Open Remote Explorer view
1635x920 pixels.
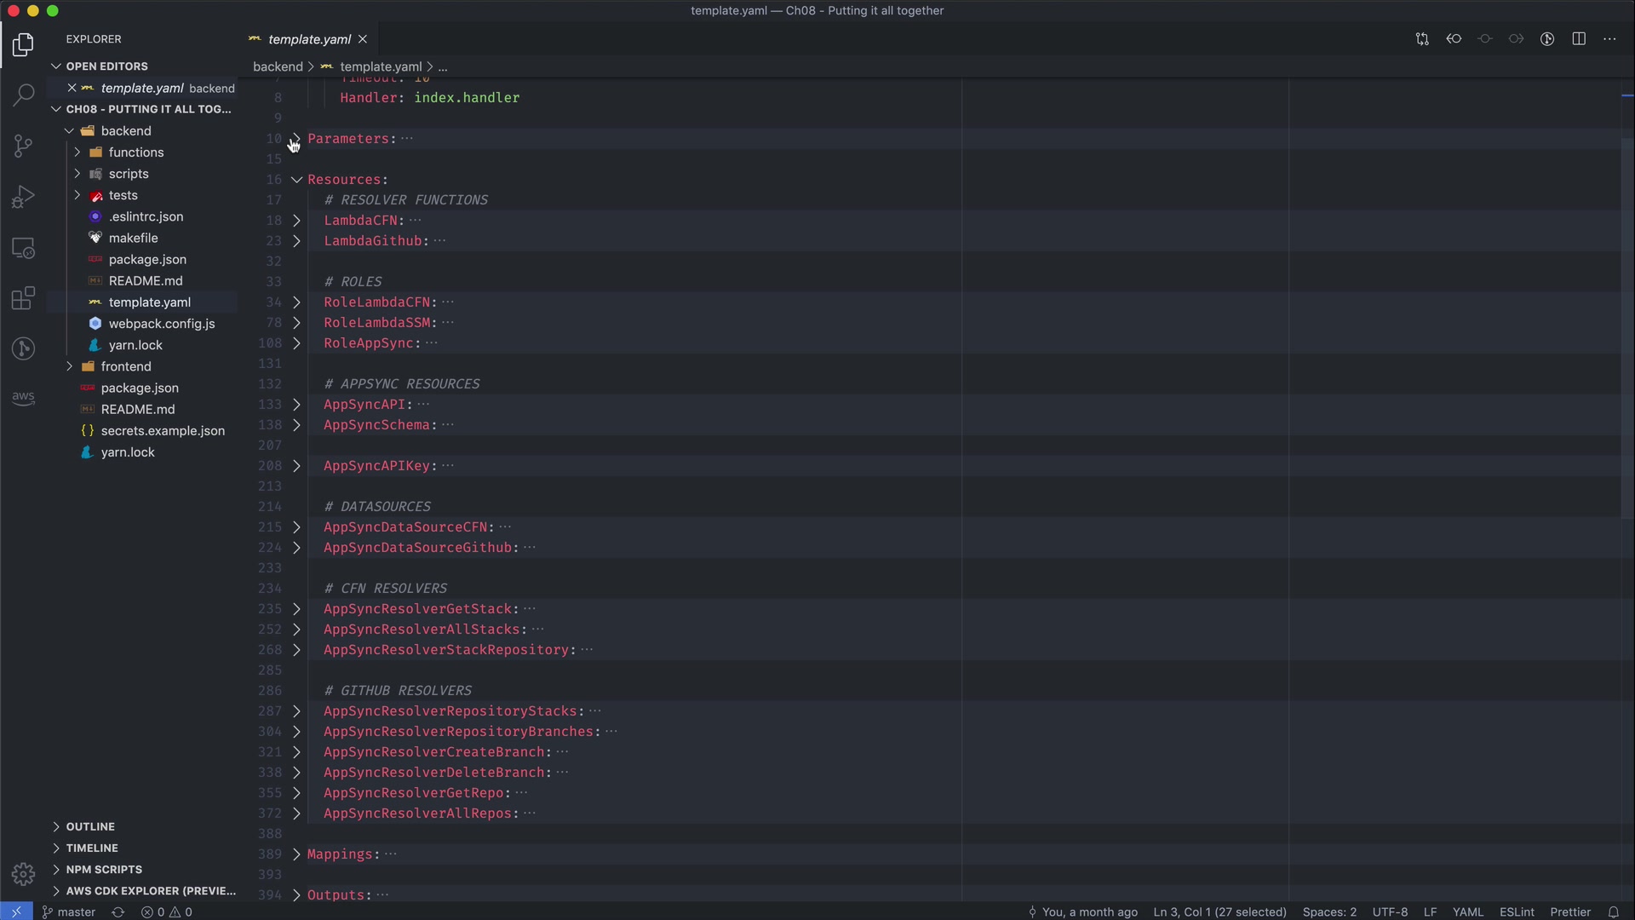click(x=23, y=248)
